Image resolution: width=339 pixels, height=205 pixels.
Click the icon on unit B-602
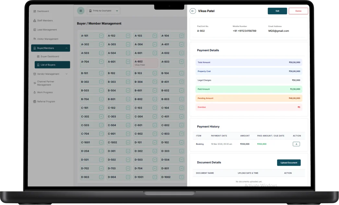(x=181, y=90)
